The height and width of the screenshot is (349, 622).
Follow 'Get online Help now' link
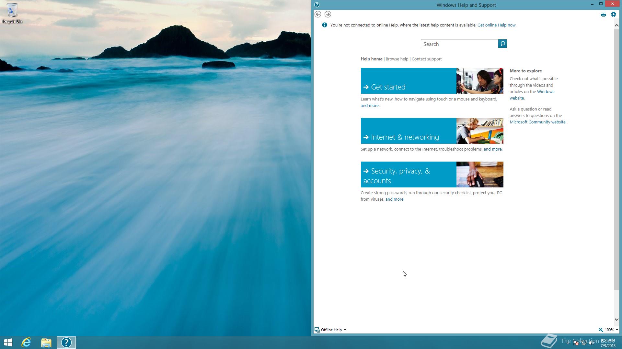click(x=497, y=25)
